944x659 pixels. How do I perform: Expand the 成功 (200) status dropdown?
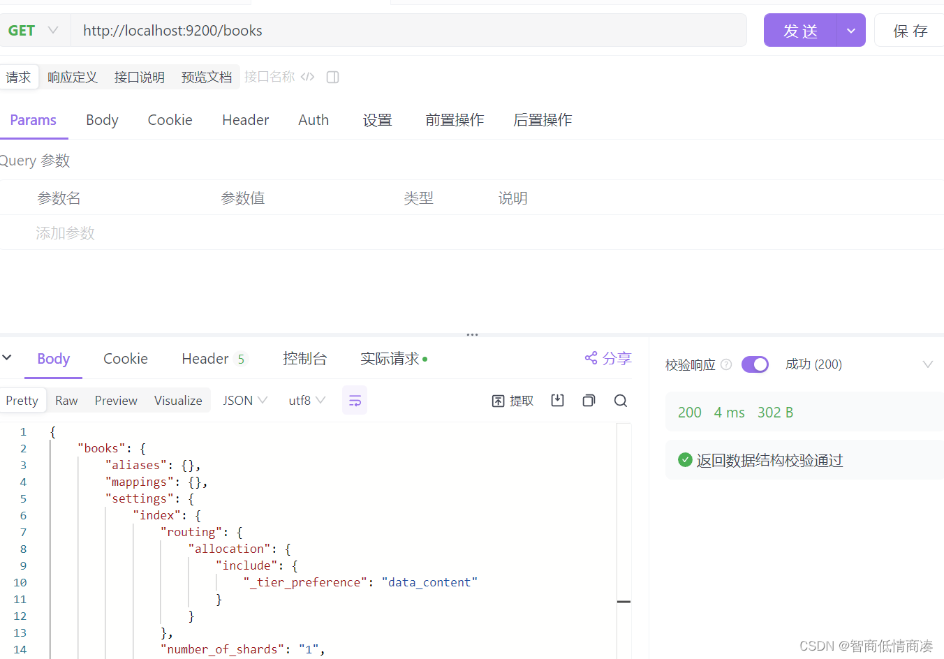pyautogui.click(x=928, y=364)
